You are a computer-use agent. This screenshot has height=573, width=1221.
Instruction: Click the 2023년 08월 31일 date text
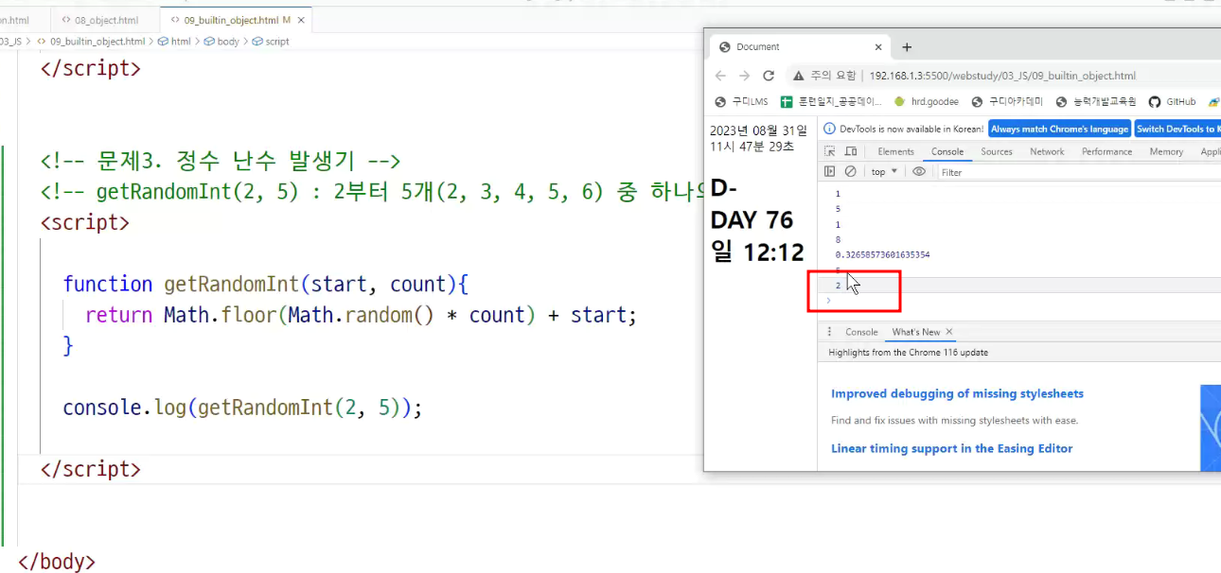click(758, 130)
